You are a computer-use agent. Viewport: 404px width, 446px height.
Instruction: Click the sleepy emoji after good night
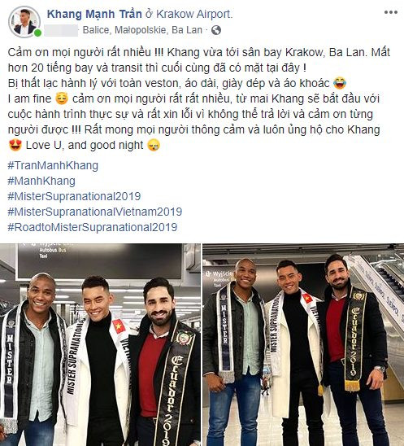[154, 145]
